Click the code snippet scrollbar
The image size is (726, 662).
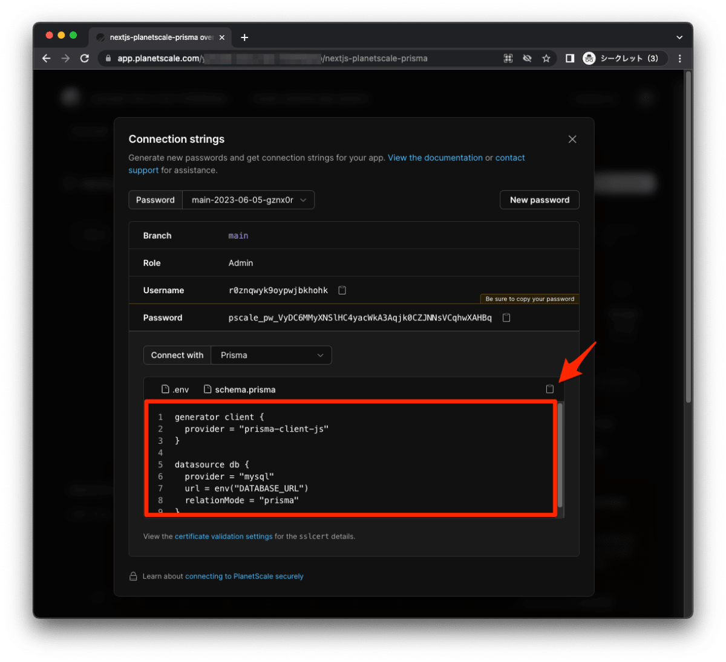pyautogui.click(x=560, y=455)
